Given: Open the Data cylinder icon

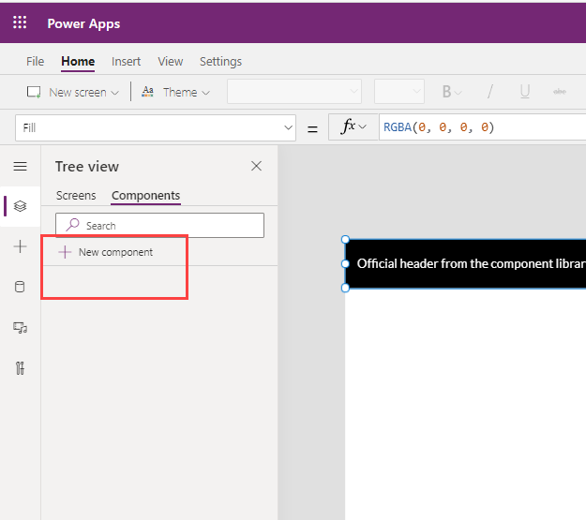Looking at the screenshot, I should (20, 287).
